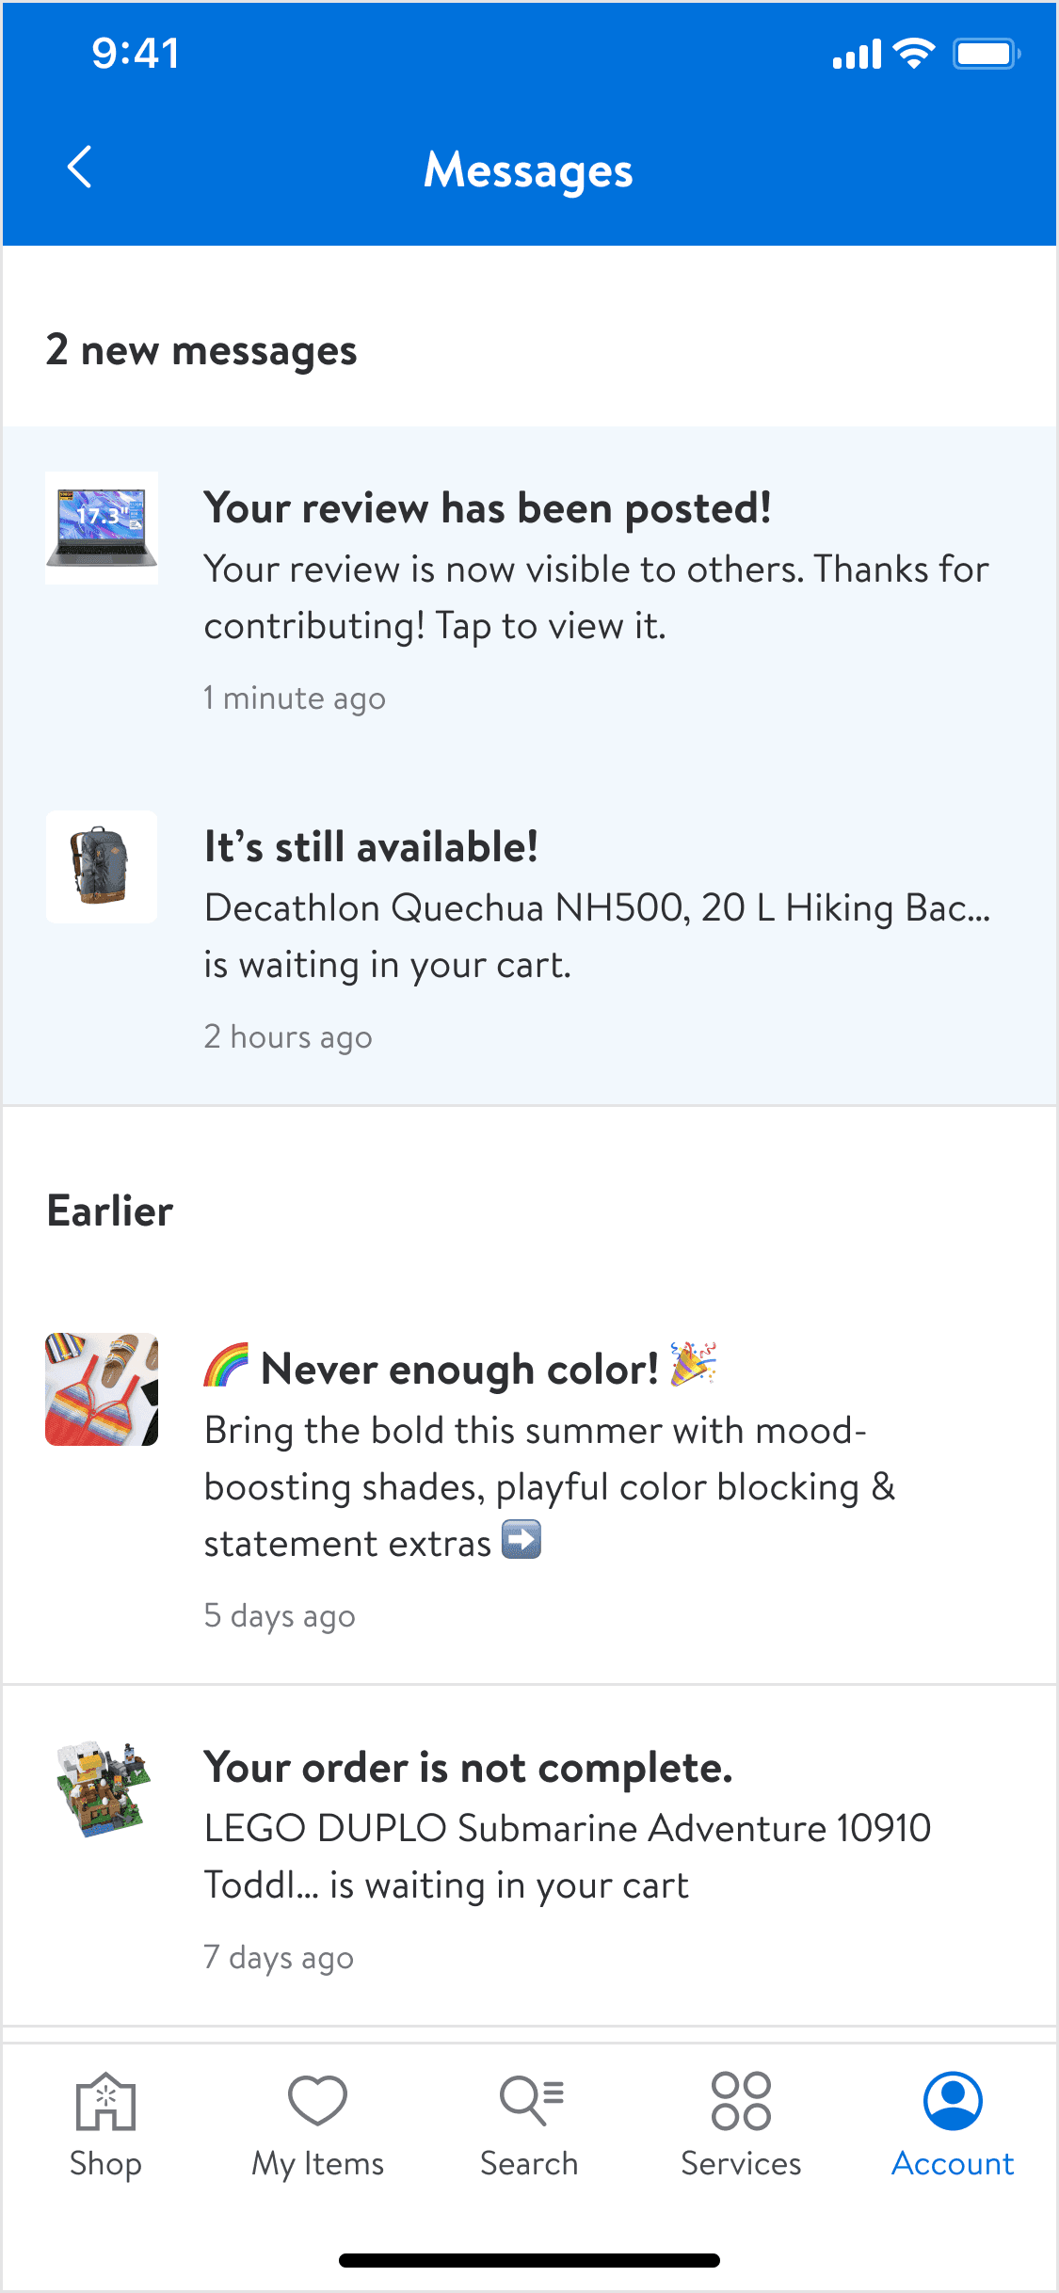Screen dimensions: 1059x2293
Task: Open the Shop tab icon
Action: 105,2101
